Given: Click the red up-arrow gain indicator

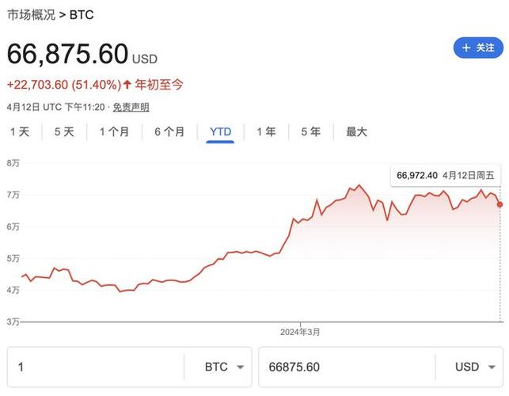Looking at the screenshot, I should pyautogui.click(x=129, y=85).
